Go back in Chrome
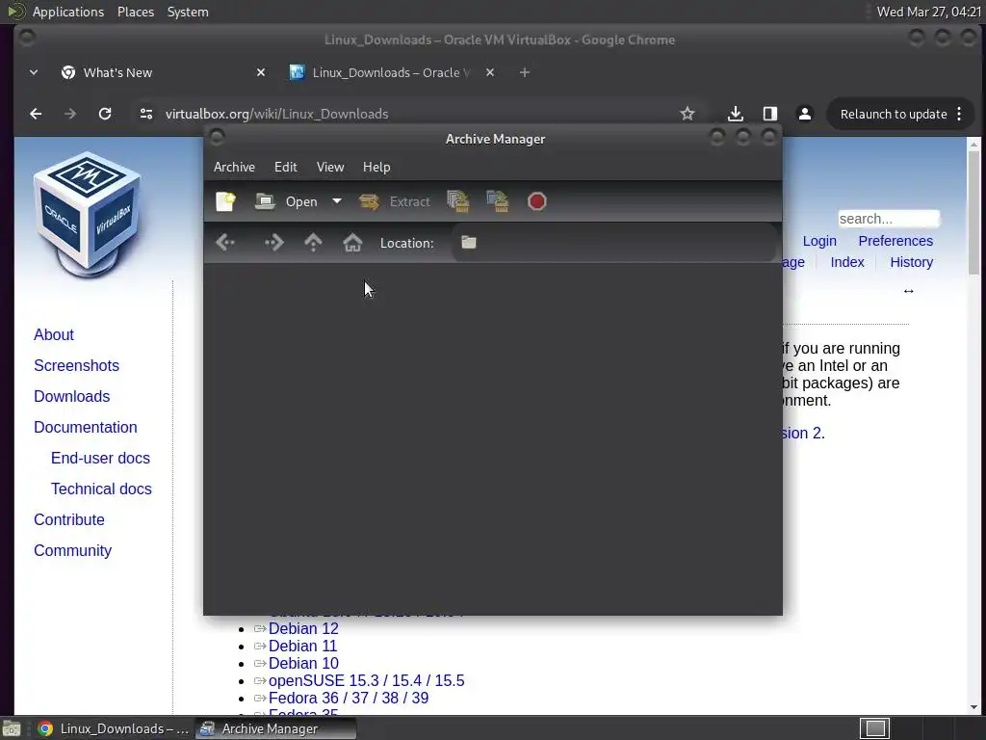The width and height of the screenshot is (986, 740). (36, 114)
